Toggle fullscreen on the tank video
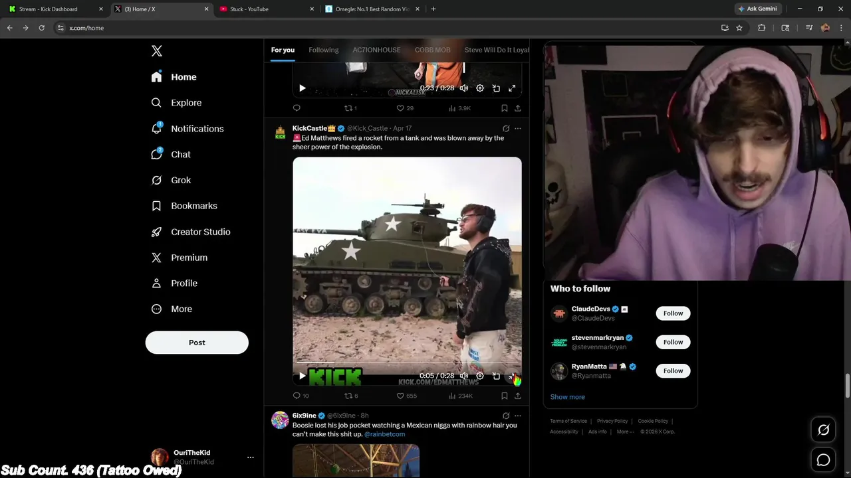The width and height of the screenshot is (851, 478). tap(512, 376)
